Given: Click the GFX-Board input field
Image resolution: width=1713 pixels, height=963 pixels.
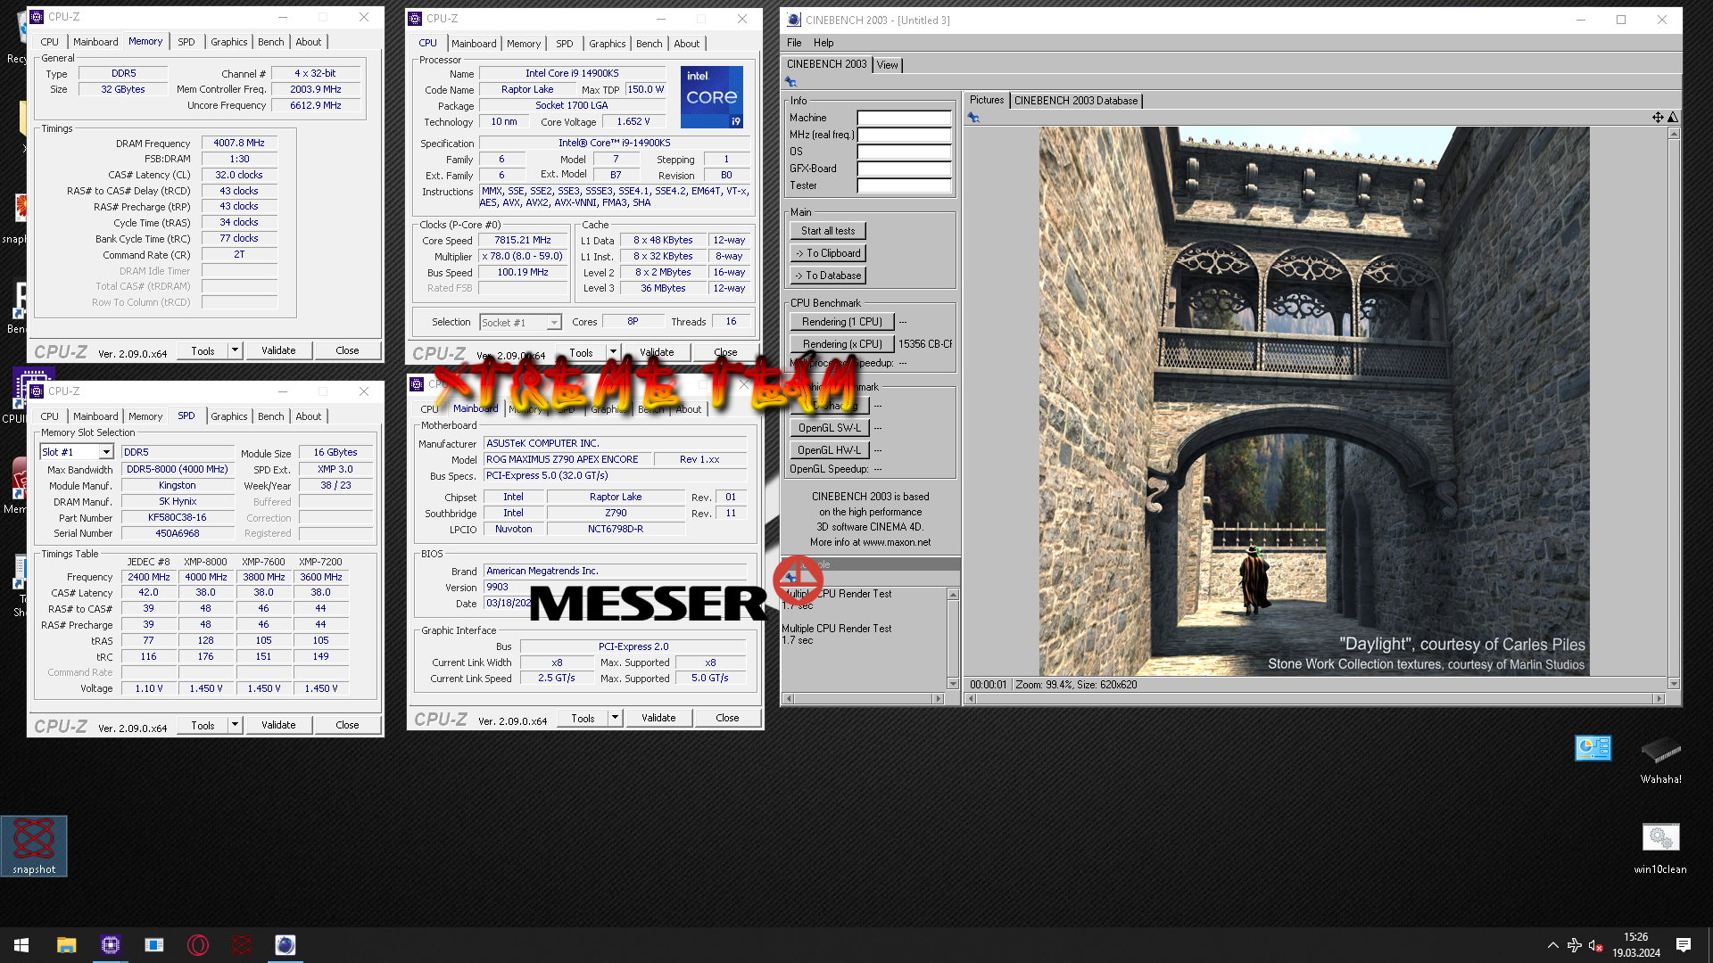Looking at the screenshot, I should coord(904,169).
